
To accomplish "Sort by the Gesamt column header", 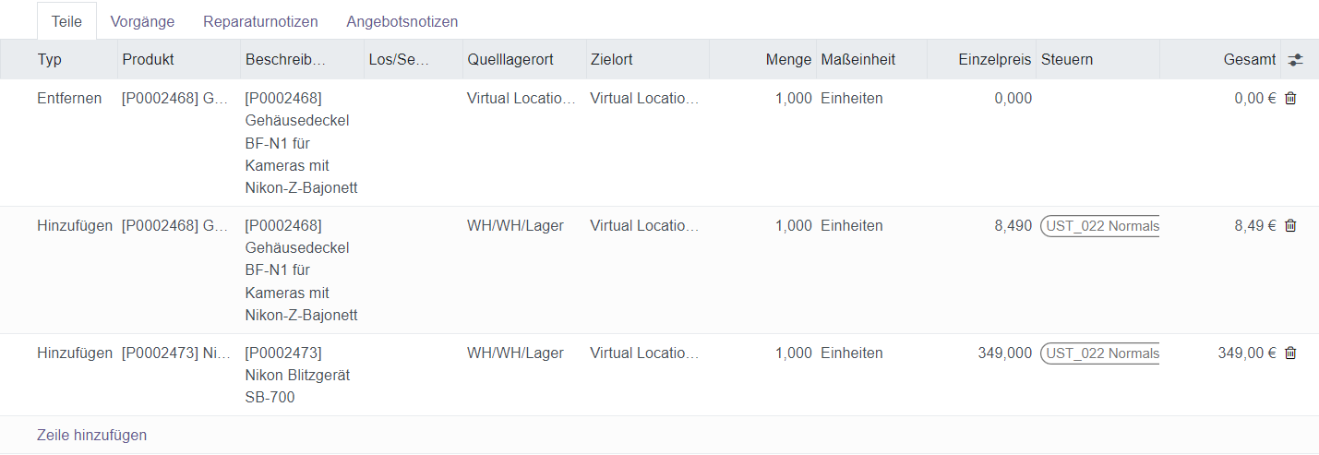I will (x=1250, y=60).
